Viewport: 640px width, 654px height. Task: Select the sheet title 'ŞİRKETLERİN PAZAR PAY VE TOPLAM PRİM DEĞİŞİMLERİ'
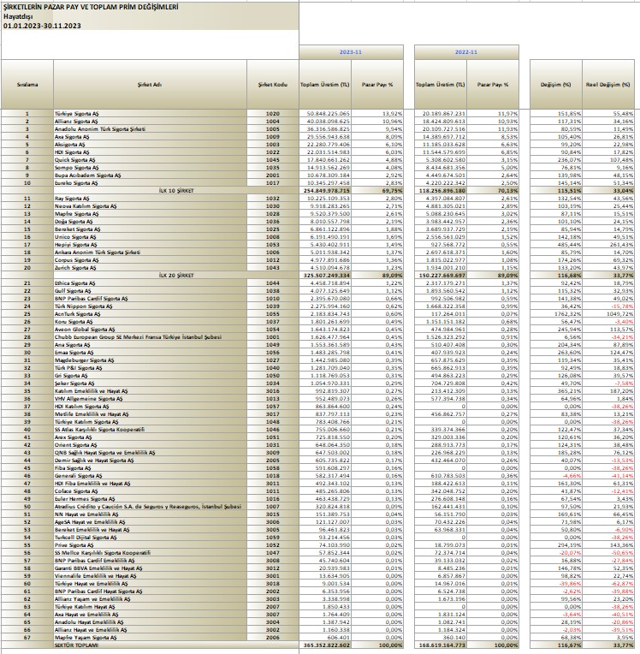pyautogui.click(x=91, y=7)
